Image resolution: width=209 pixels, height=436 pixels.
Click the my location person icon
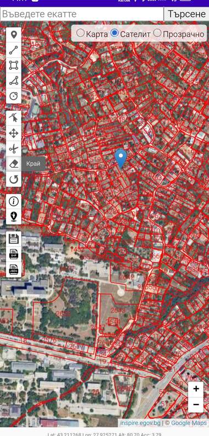(14, 216)
